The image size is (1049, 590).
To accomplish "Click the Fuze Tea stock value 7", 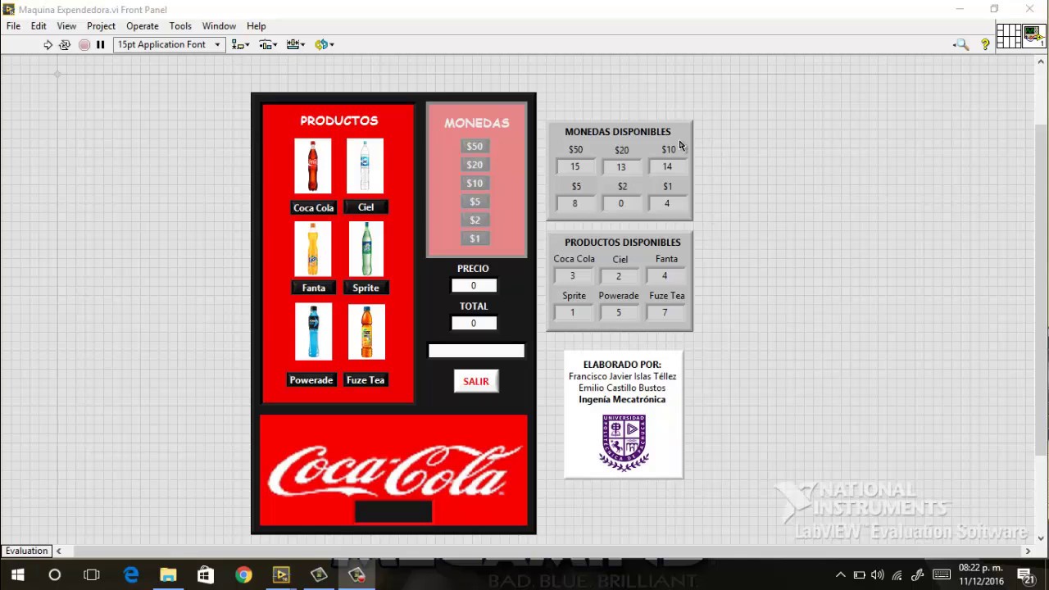I will (x=665, y=312).
